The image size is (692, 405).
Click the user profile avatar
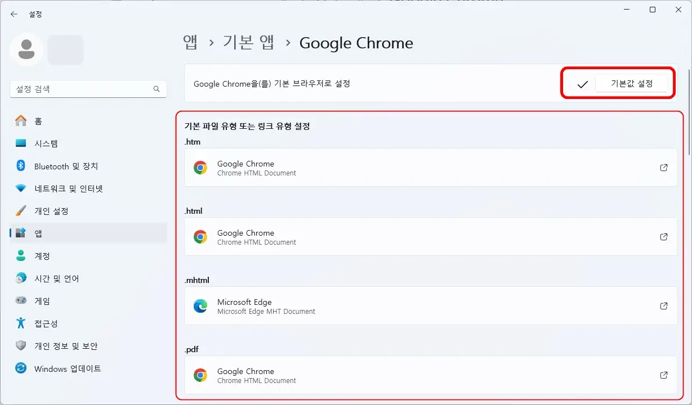point(26,49)
